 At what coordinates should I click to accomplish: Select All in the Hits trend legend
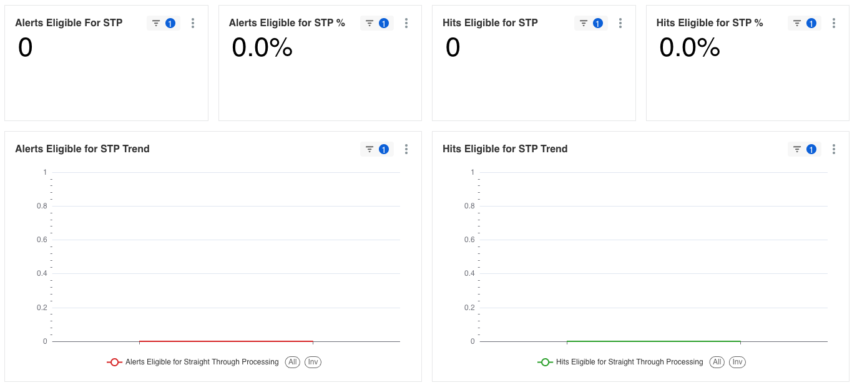point(717,362)
